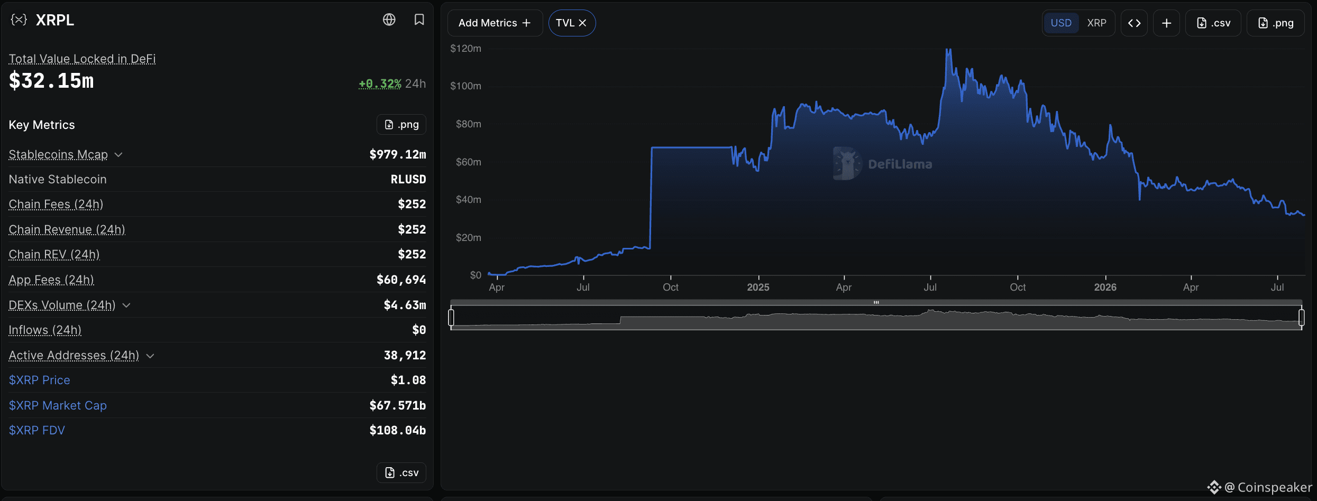Viewport: 1317px width, 501px height.
Task: Open the $XRP Market Cap link
Action: point(58,405)
